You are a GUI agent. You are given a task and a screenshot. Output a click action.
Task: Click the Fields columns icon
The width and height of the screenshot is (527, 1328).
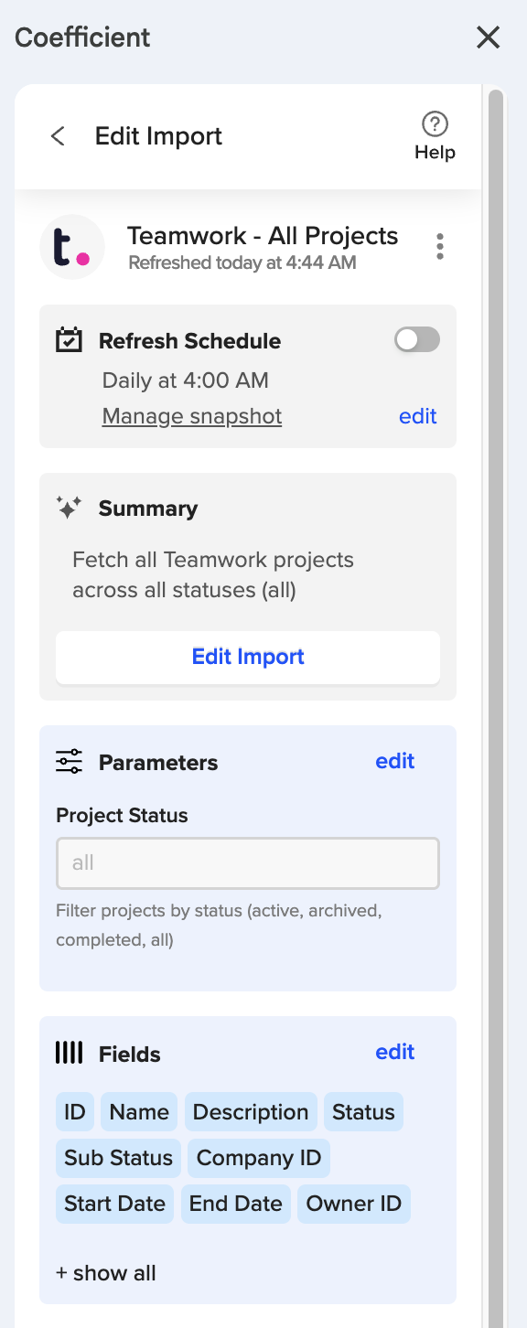coord(69,1053)
